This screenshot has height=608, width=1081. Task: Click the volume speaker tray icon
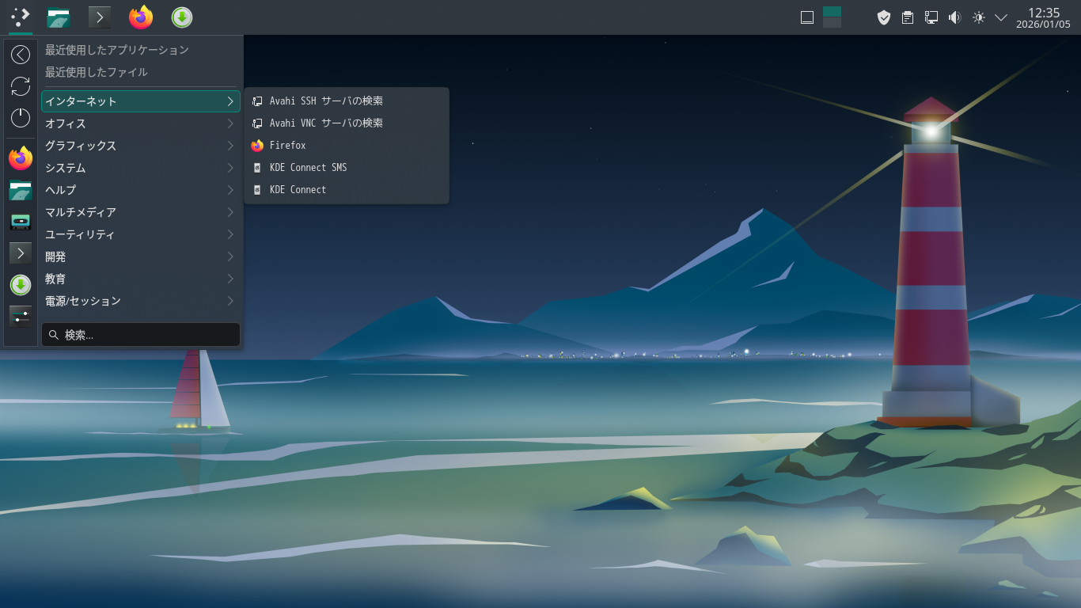(x=955, y=17)
